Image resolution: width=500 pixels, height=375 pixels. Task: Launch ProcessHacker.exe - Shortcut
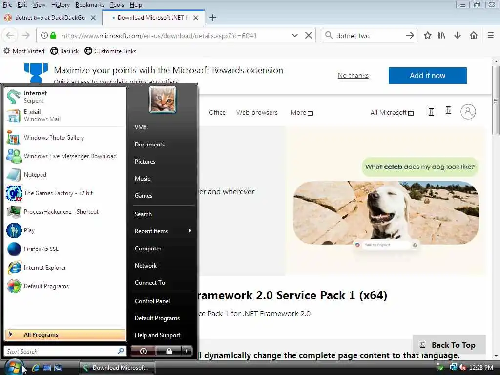tap(65, 212)
